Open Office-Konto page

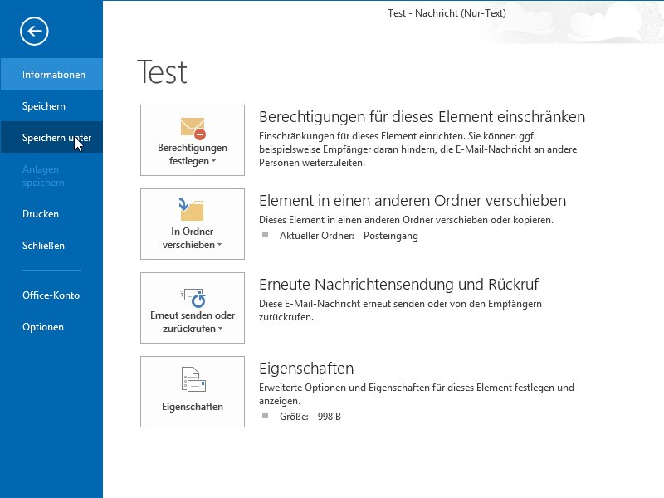click(51, 295)
